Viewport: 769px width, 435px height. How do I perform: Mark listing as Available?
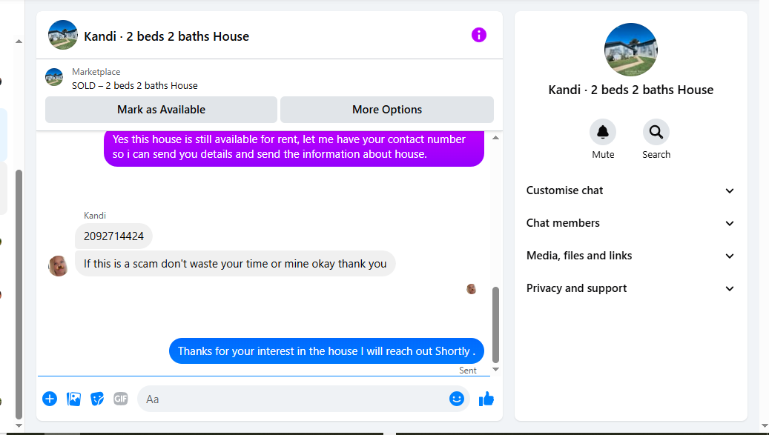[161, 110]
